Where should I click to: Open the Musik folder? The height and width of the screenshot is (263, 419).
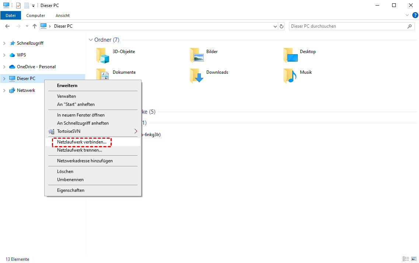point(298,76)
